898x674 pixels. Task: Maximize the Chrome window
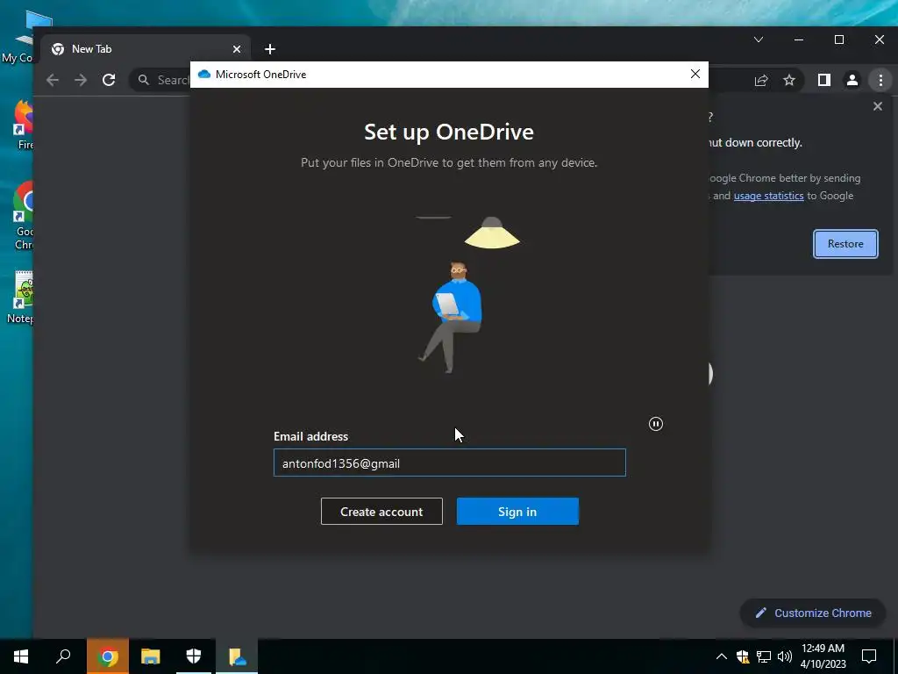click(839, 39)
